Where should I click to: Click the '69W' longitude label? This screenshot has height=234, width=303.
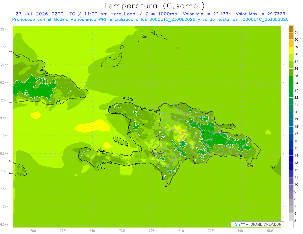pyautogui.click(x=240, y=231)
